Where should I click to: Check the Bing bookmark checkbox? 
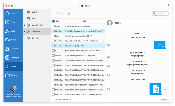point(53,36)
